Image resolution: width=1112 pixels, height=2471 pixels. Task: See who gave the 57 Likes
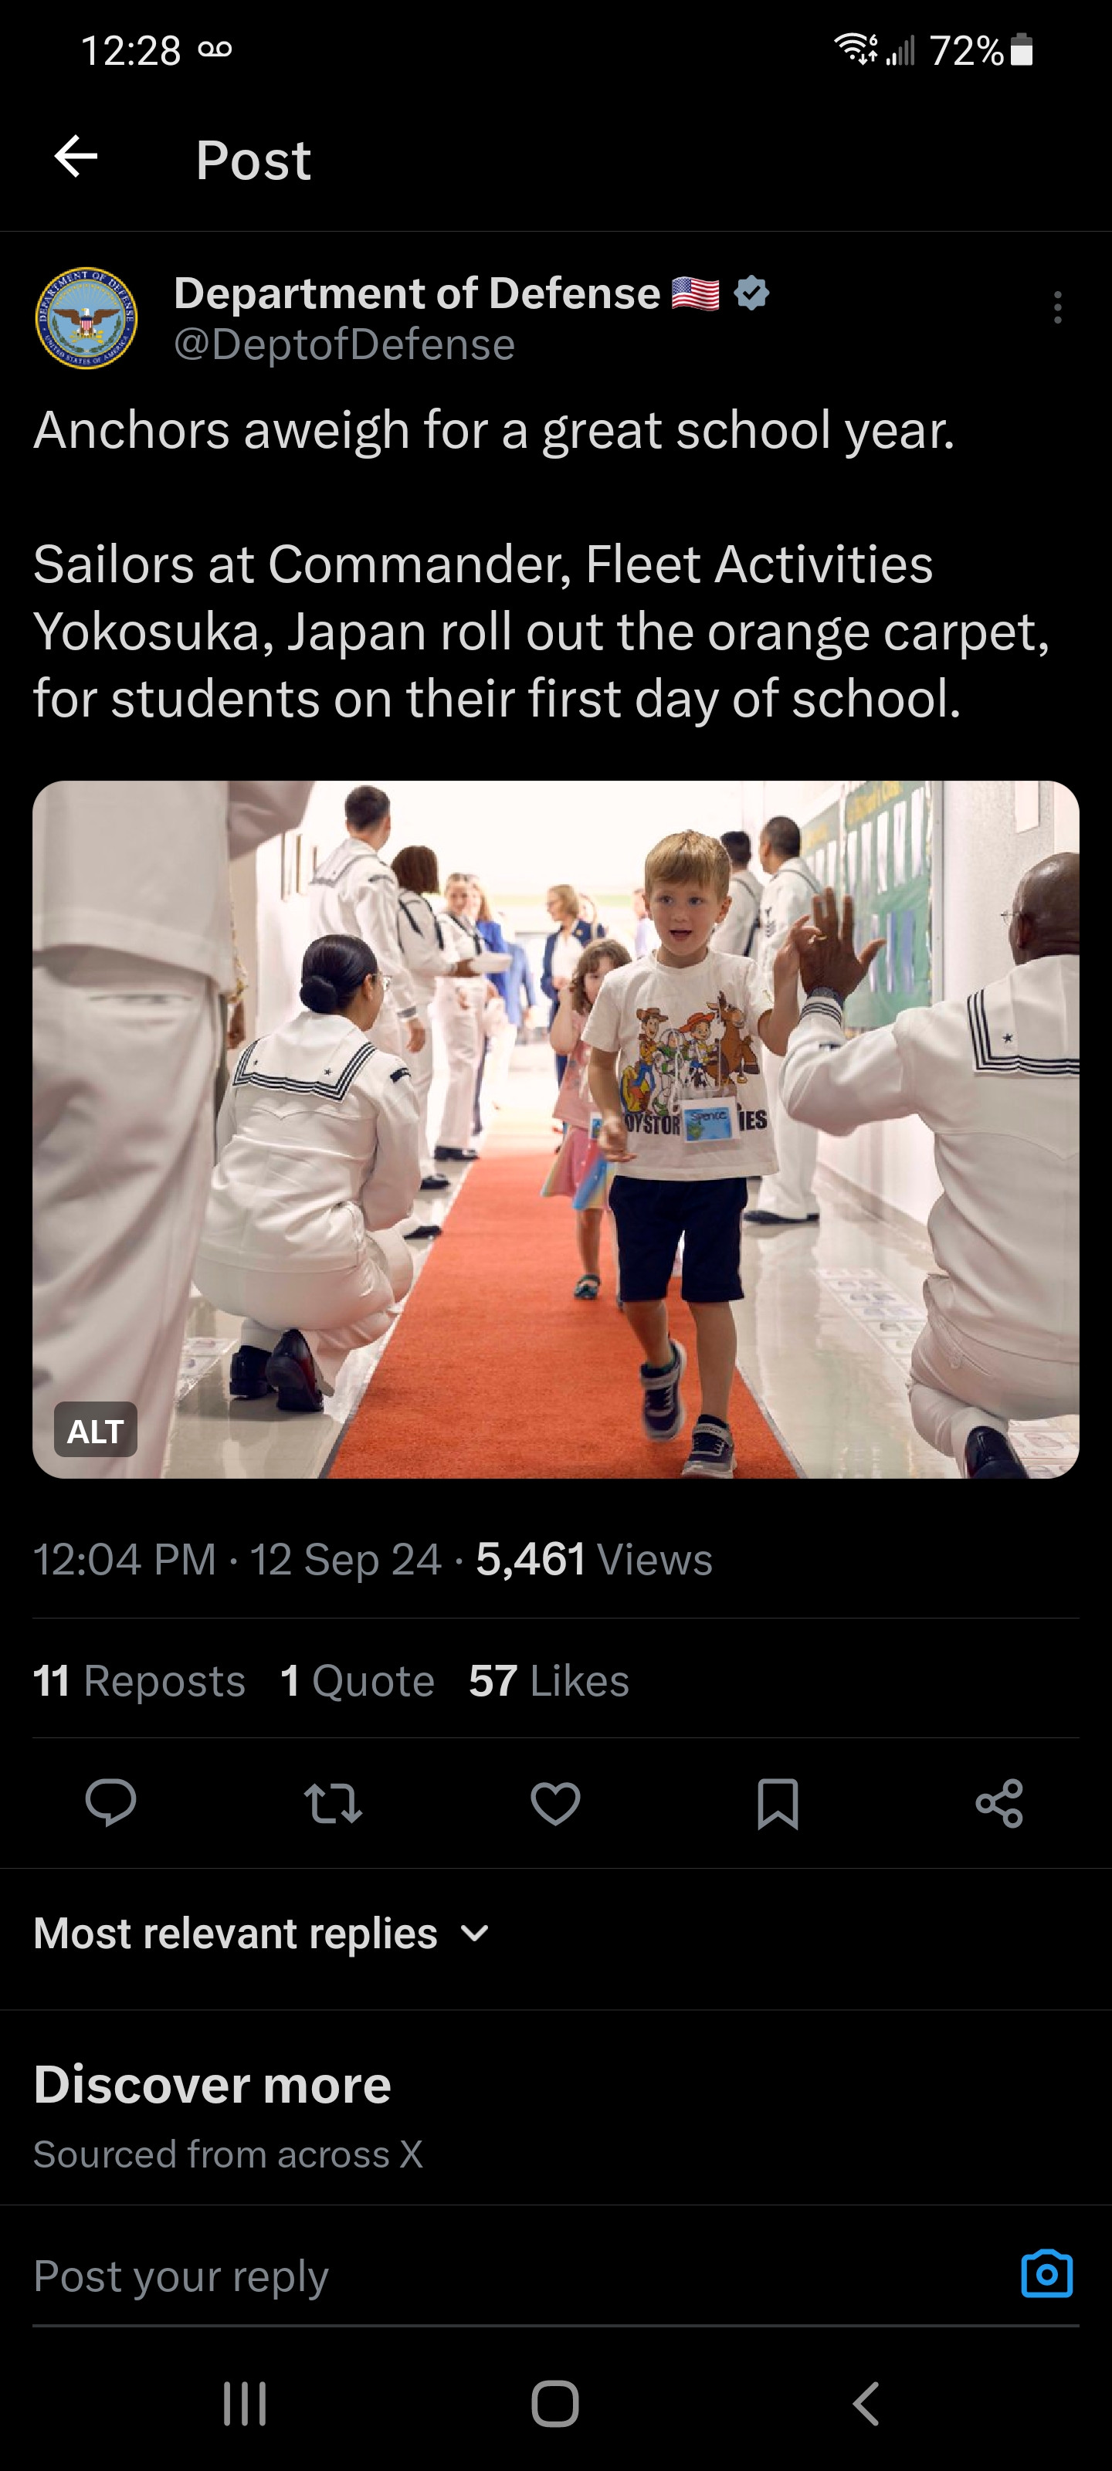pyautogui.click(x=549, y=1680)
